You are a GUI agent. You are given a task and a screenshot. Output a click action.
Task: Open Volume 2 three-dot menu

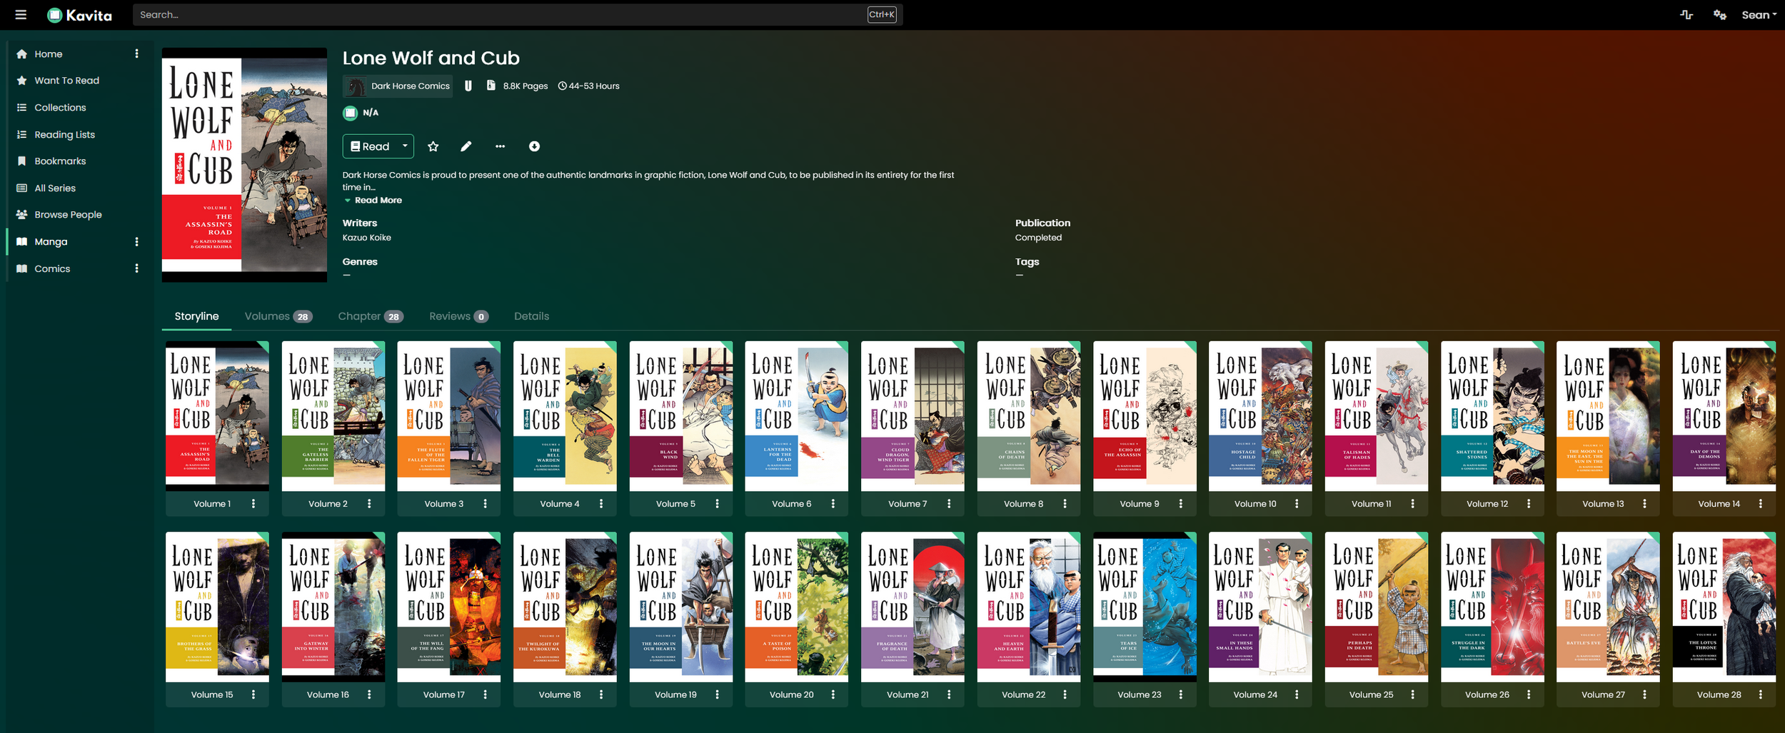(369, 504)
